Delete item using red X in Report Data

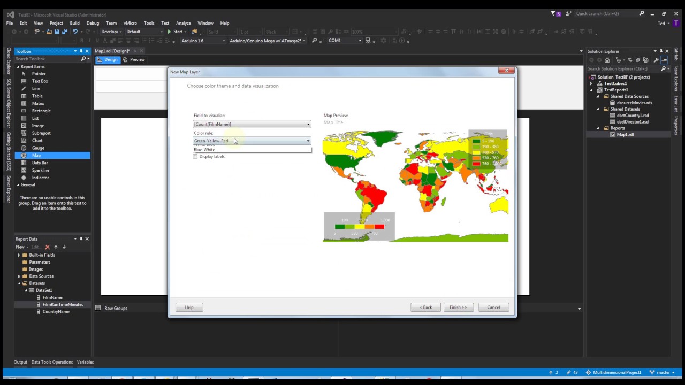(47, 247)
